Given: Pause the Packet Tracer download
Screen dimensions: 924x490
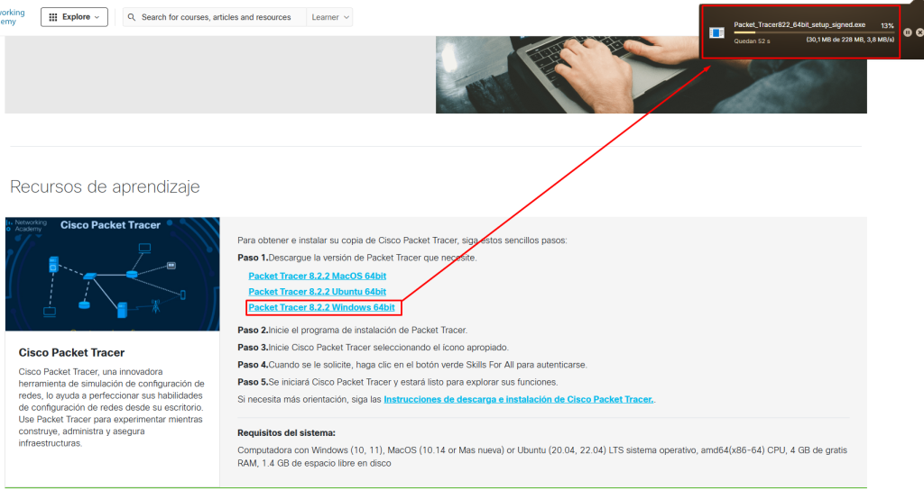Looking at the screenshot, I should 908,32.
